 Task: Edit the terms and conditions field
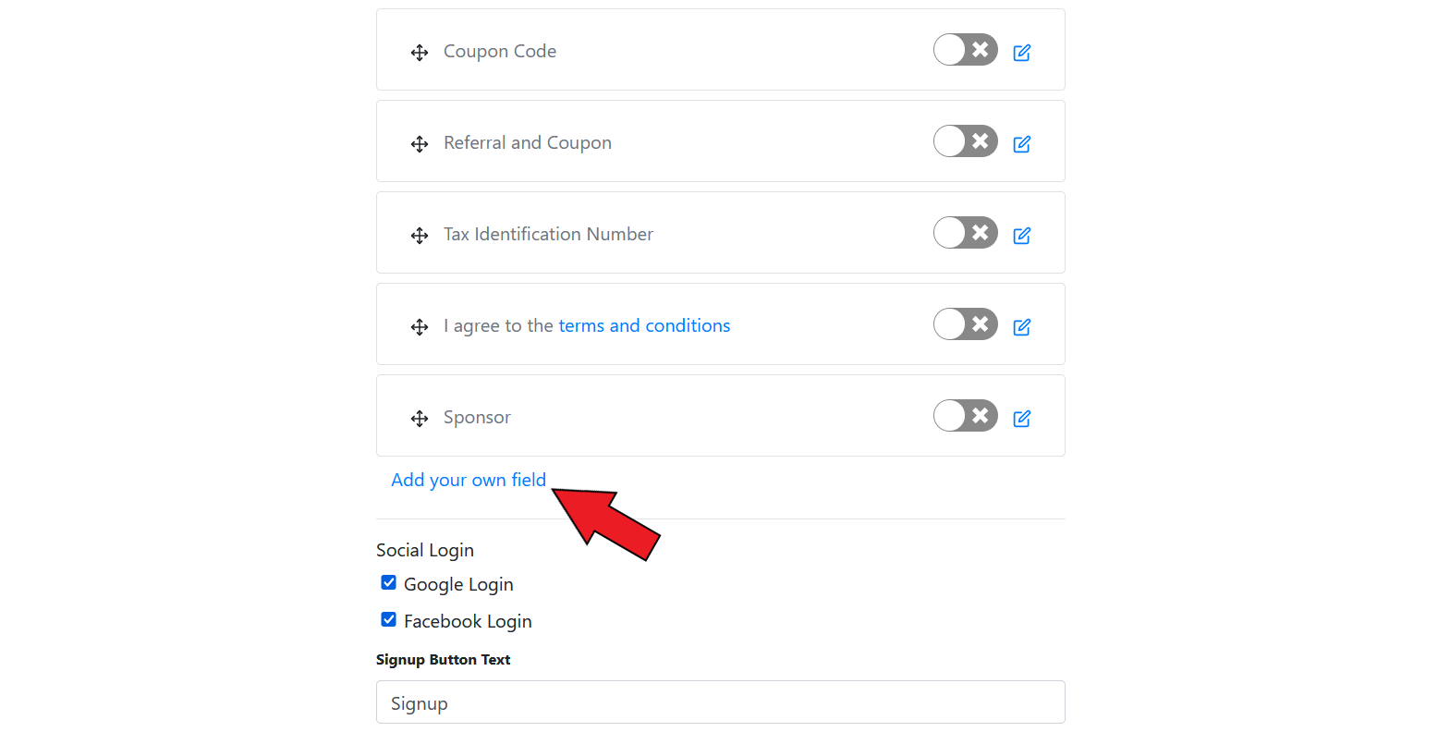click(1021, 327)
